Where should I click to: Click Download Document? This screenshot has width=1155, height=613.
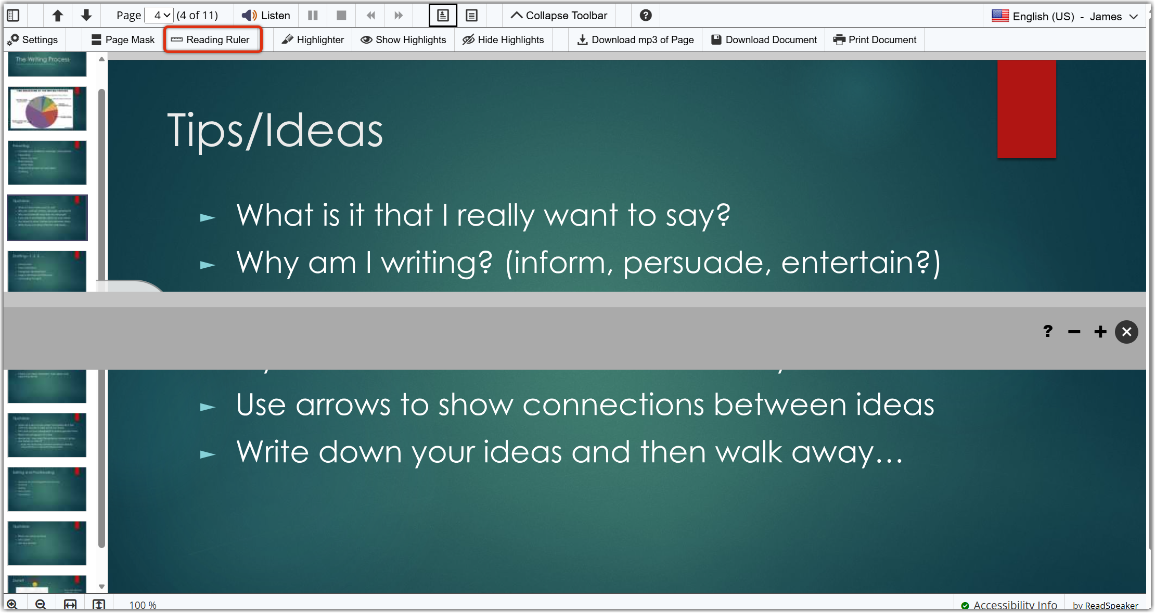pyautogui.click(x=764, y=40)
